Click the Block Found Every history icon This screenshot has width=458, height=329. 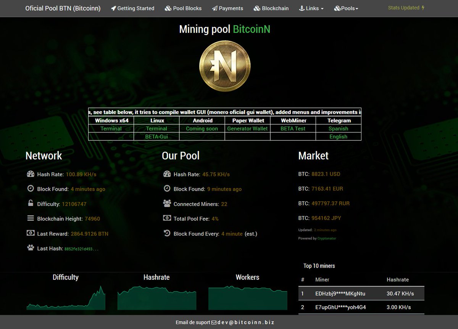(x=167, y=233)
